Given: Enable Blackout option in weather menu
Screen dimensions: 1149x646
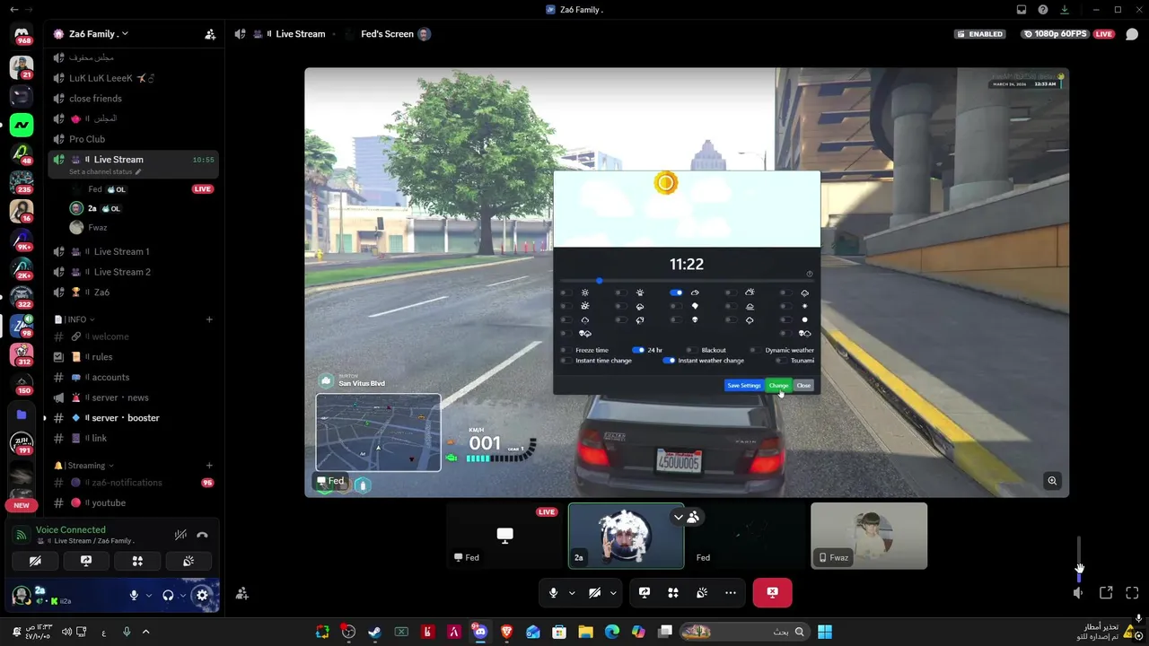Looking at the screenshot, I should point(692,350).
